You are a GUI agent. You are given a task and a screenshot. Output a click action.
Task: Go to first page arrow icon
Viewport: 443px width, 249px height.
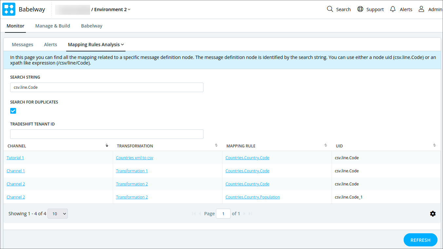pos(194,214)
